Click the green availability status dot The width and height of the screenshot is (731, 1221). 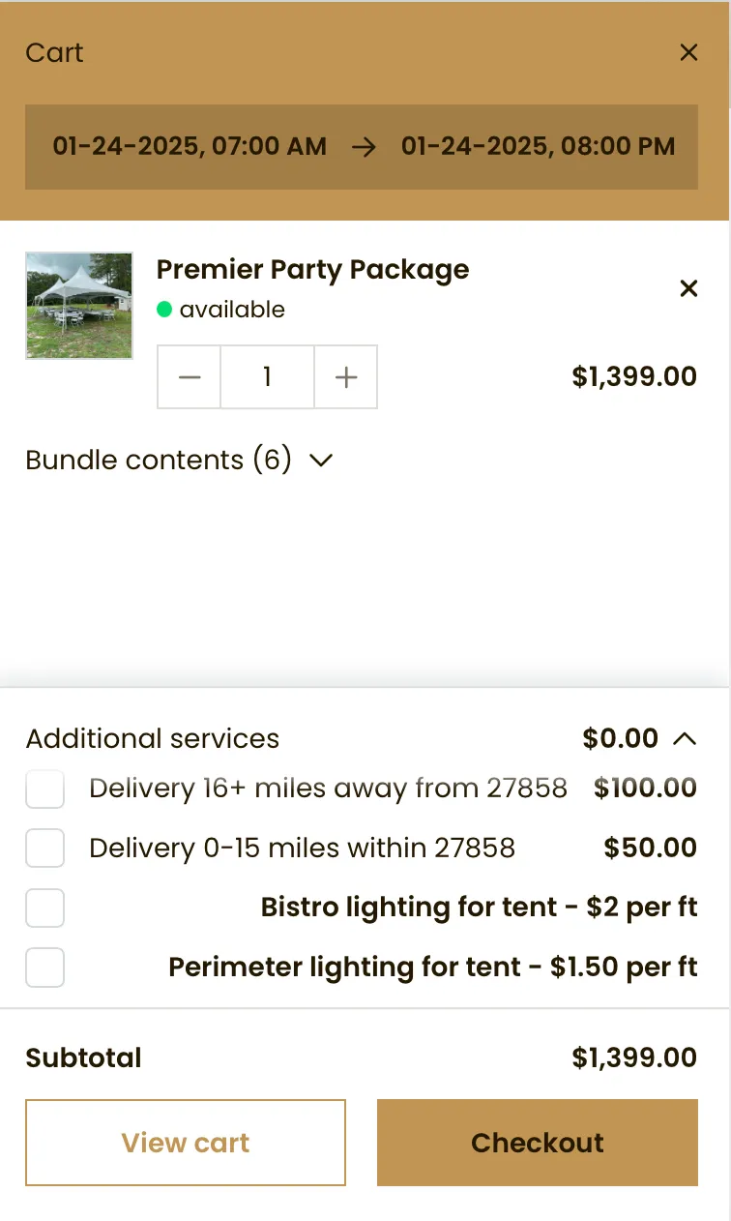(x=164, y=310)
